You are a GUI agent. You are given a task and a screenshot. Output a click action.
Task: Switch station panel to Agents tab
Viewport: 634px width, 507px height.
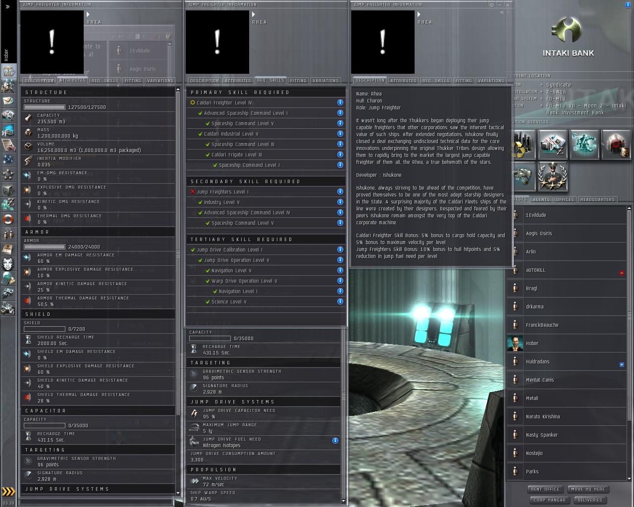tap(541, 200)
